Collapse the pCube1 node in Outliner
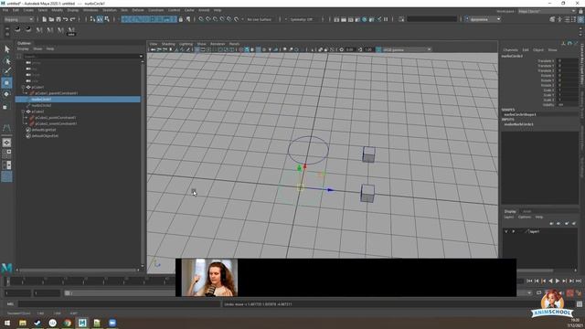Image resolution: width=585 pixels, height=329 pixels. [x=23, y=88]
